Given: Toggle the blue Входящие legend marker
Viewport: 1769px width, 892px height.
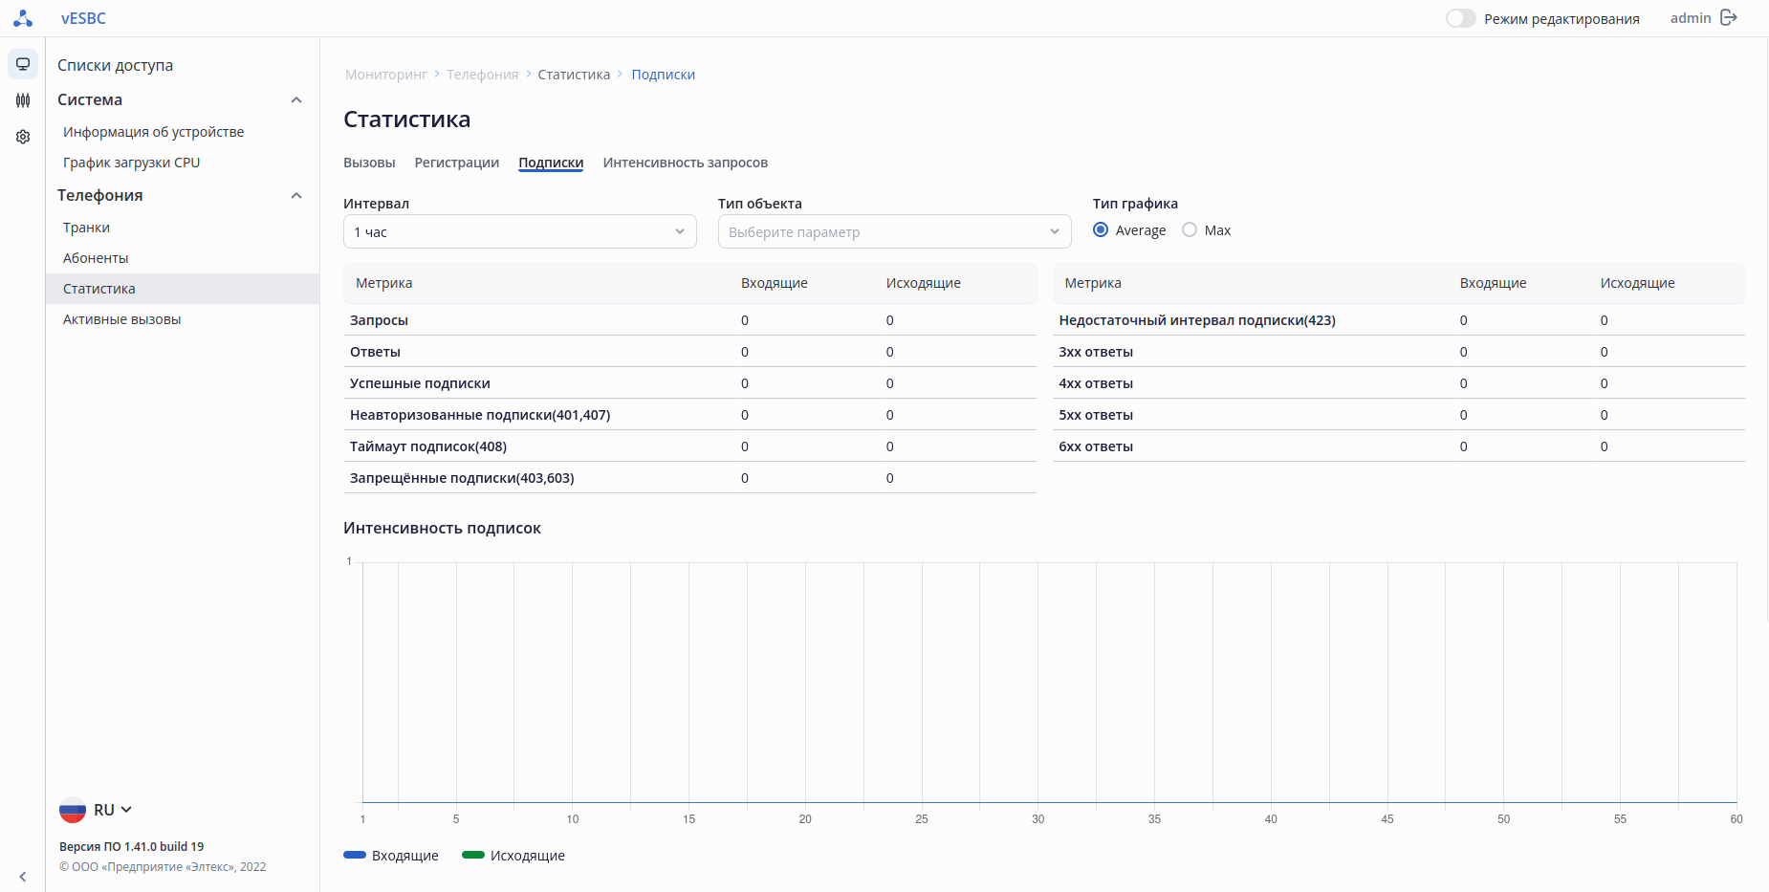Looking at the screenshot, I should [355, 856].
